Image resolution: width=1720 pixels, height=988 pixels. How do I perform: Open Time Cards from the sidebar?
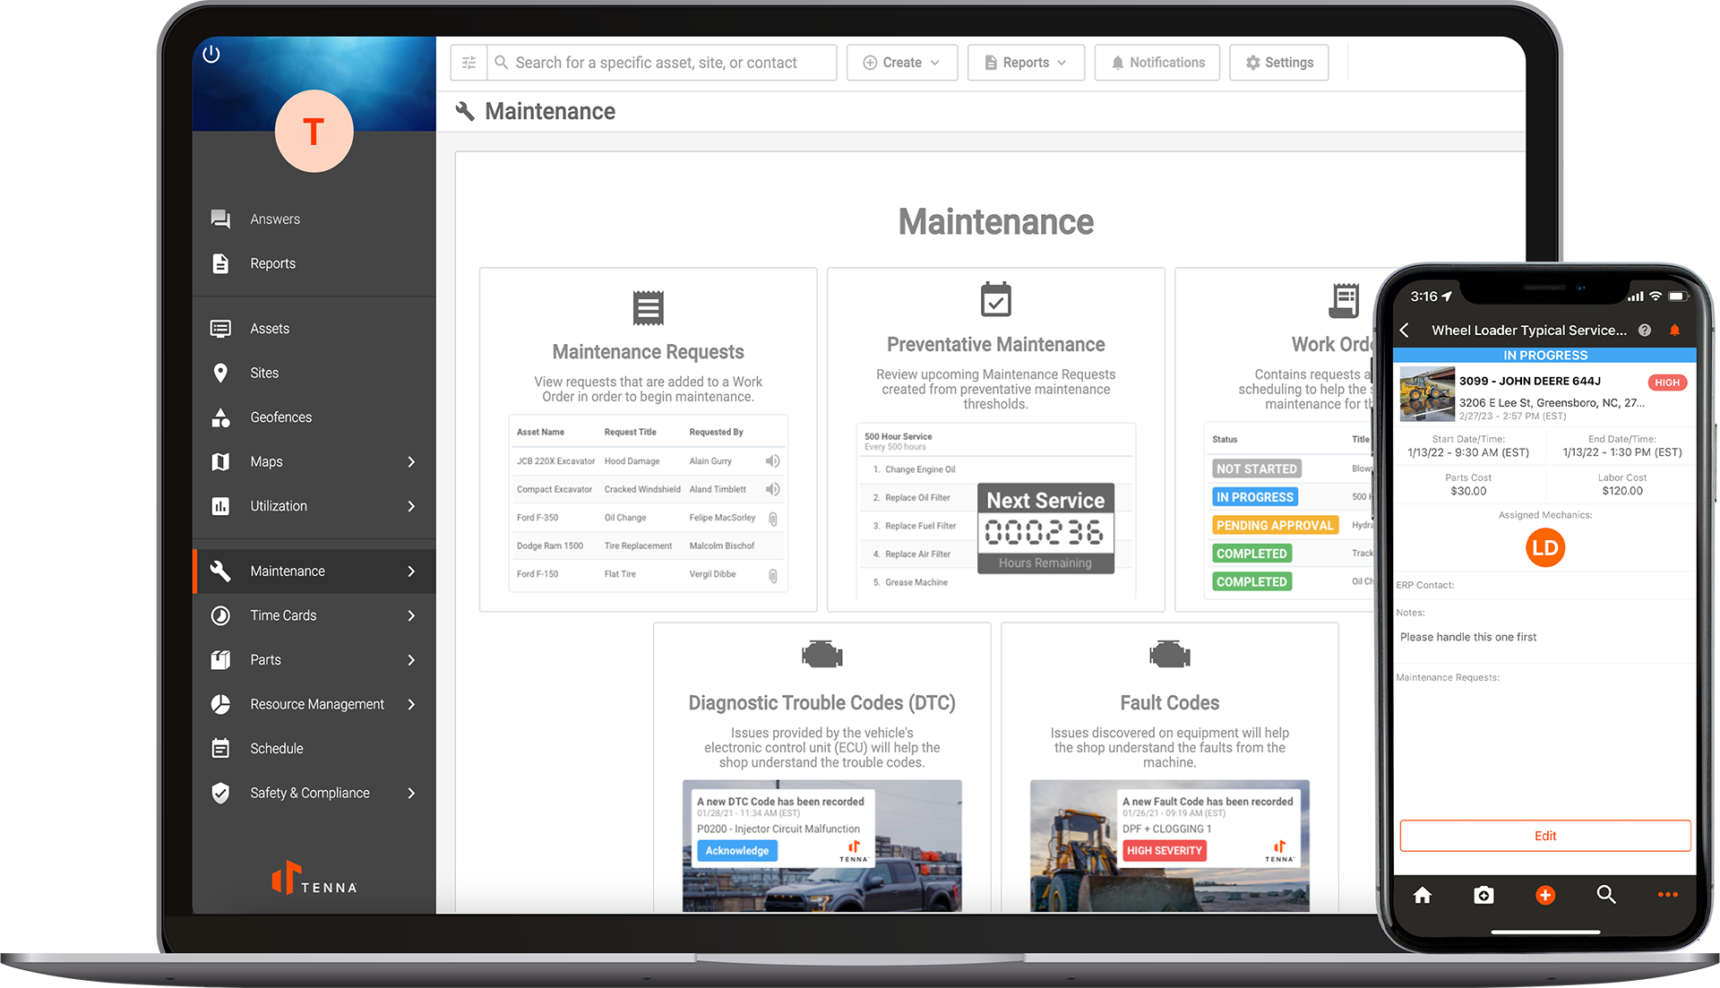tap(283, 615)
